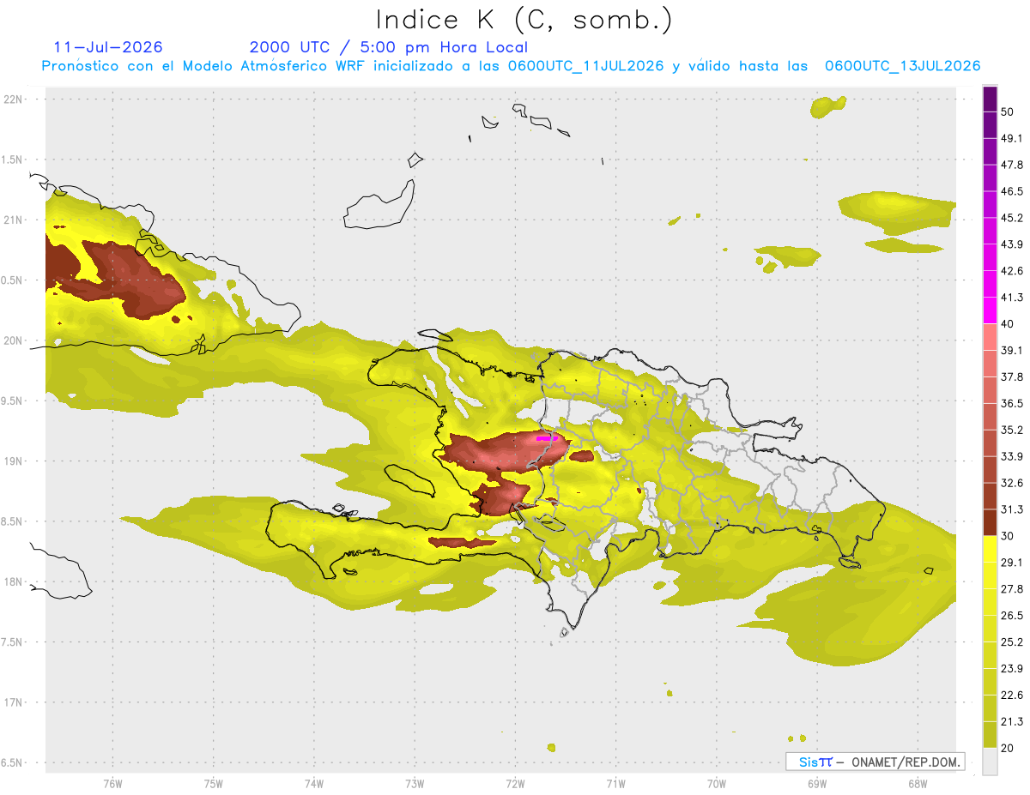Click the magenta color bar segment between 40 and 41.3

pos(990,310)
